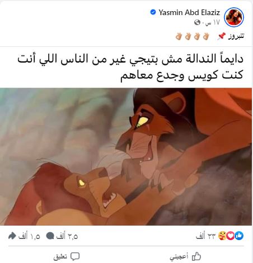253x263 pixels.
Task: Open the Lion King Scar and Mufasa image
Action: pos(126,156)
